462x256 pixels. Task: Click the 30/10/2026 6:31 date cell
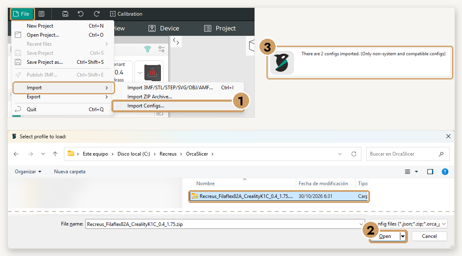tap(315, 196)
